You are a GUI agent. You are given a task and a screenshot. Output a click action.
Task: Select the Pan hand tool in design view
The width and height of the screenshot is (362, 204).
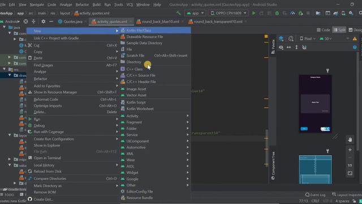coord(350,140)
